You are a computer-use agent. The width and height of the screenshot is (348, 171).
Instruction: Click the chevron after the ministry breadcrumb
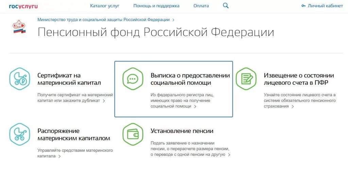(x=173, y=20)
